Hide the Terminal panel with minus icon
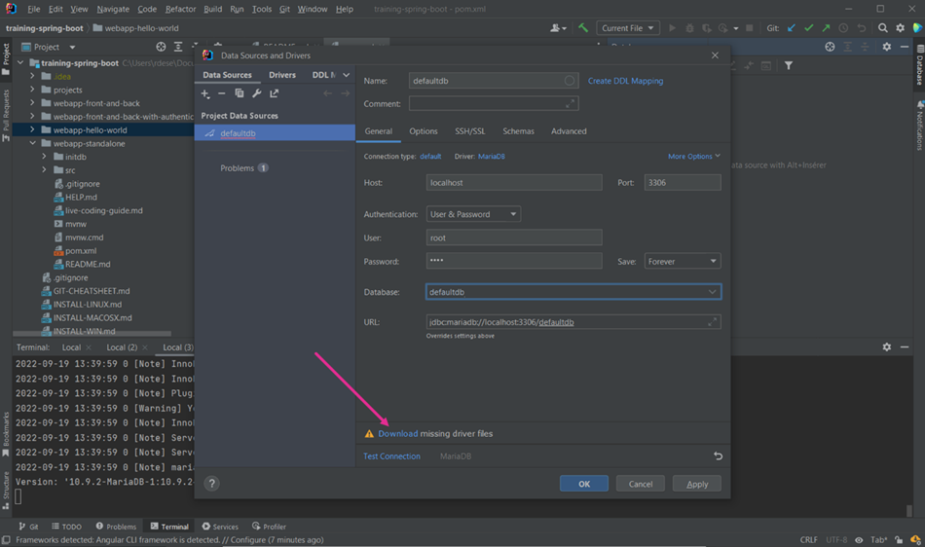 [x=905, y=347]
